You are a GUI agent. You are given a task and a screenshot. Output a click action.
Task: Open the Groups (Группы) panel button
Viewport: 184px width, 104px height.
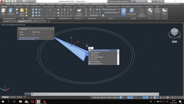click(157, 12)
